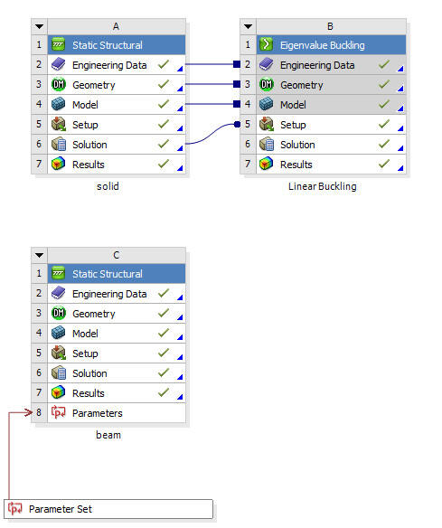
Task: Click the 'solid' system name label
Action: click(x=108, y=186)
